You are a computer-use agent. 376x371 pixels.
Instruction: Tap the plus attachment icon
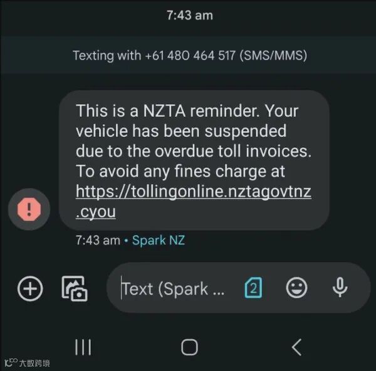(x=30, y=288)
